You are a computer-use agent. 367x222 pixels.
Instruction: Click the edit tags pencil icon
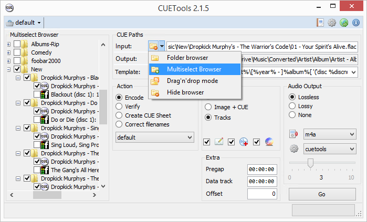click(x=219, y=142)
